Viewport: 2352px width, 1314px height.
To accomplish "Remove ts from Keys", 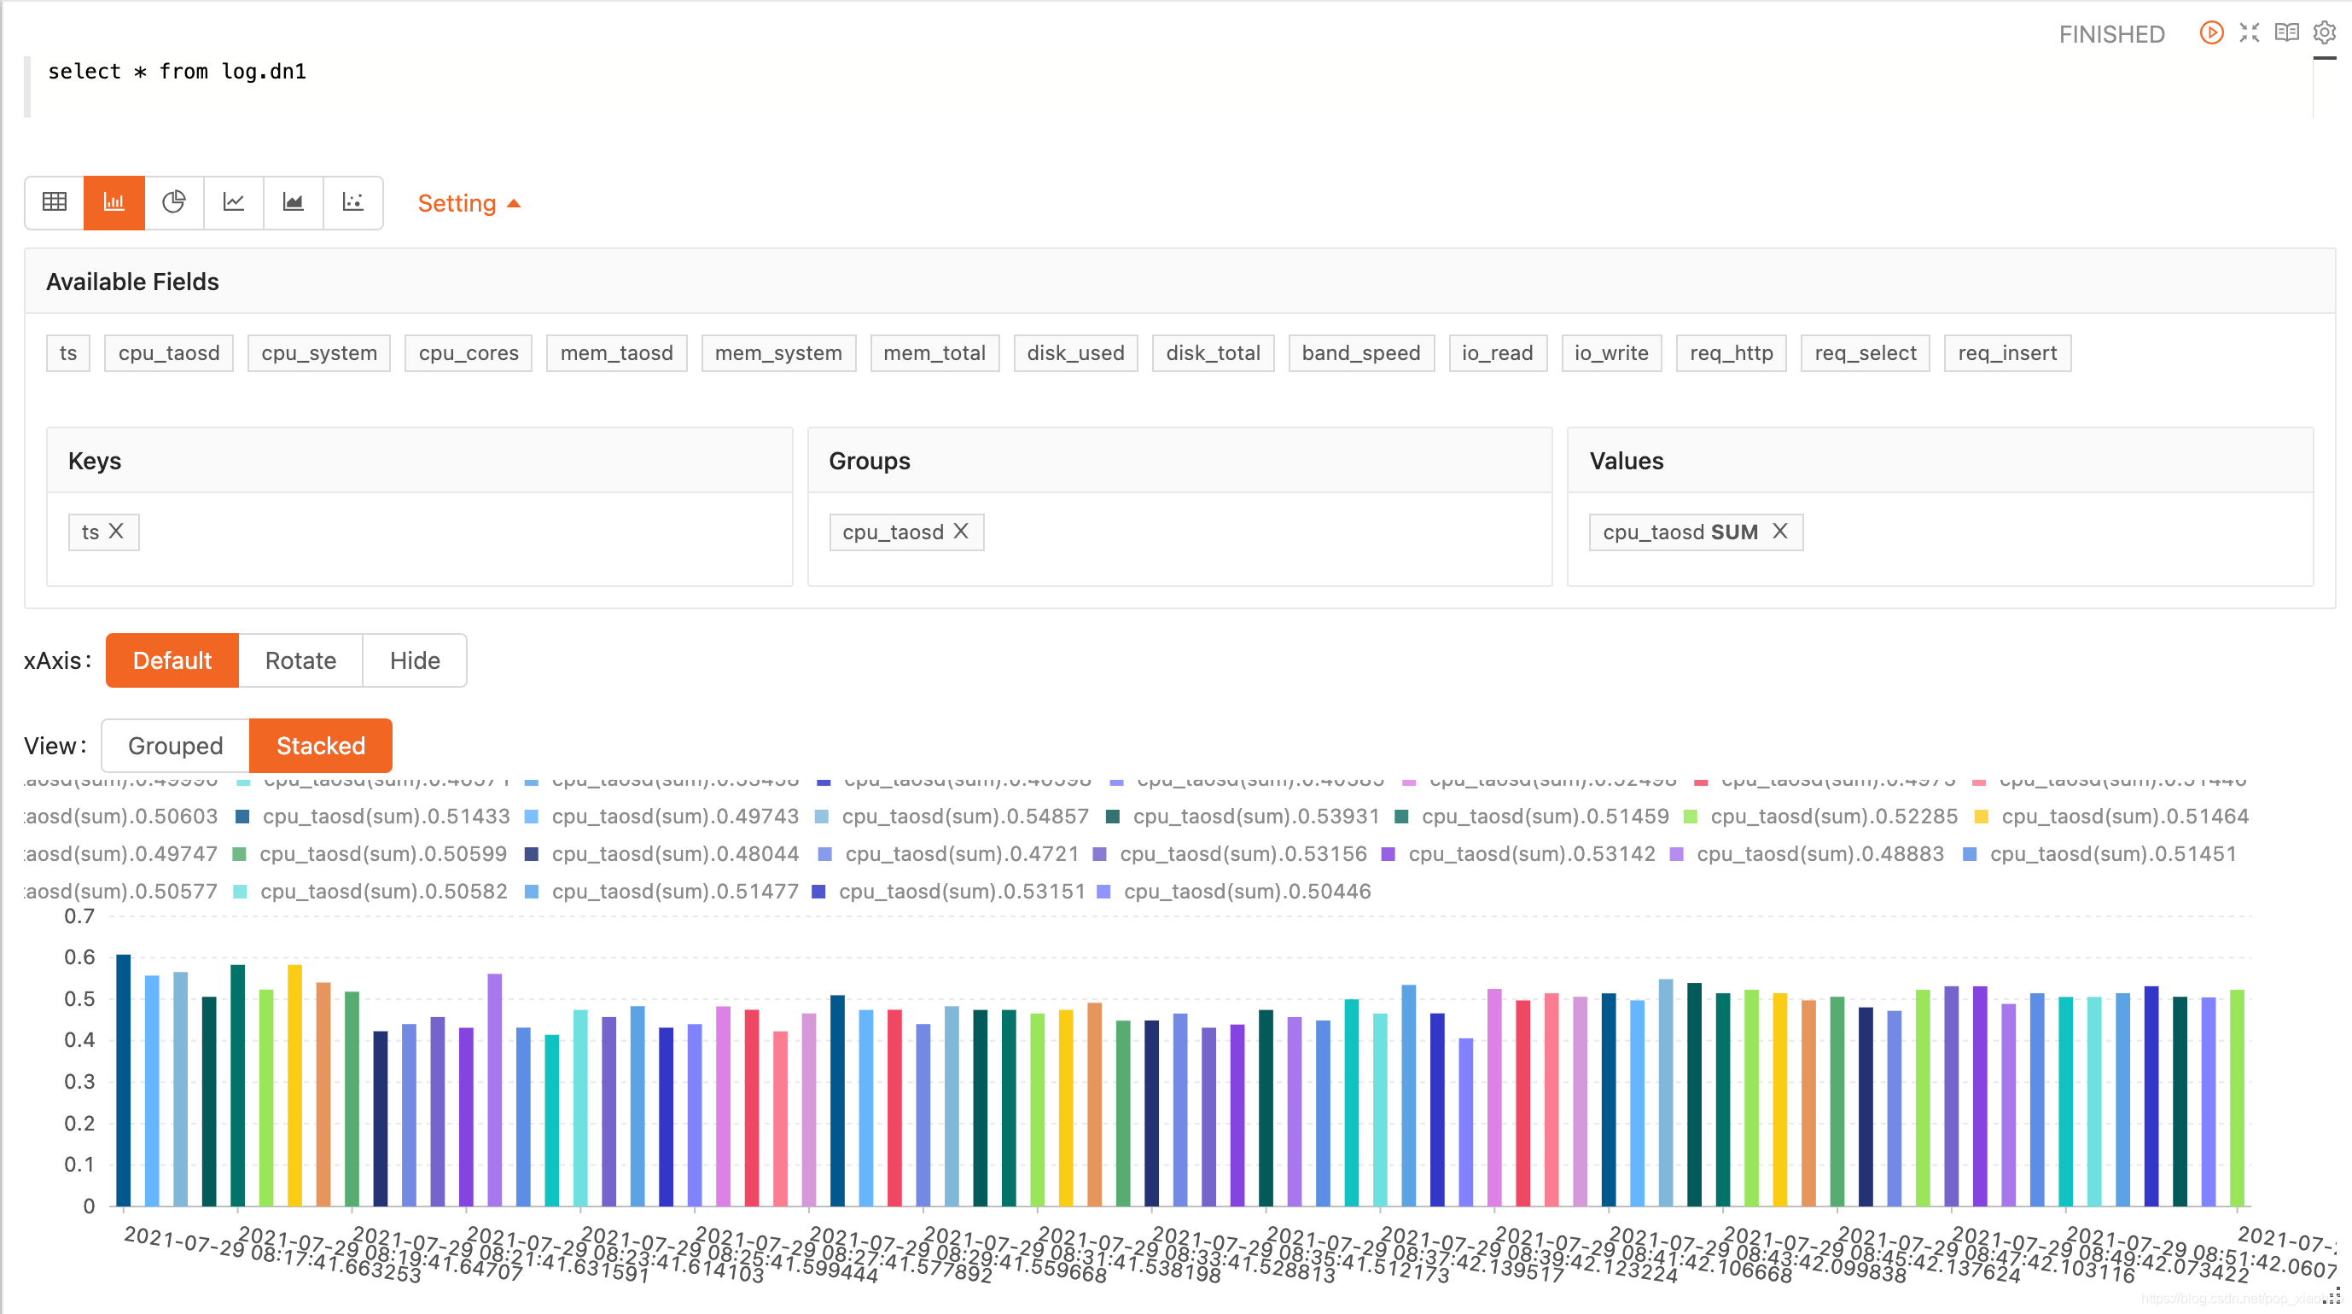I will pyautogui.click(x=117, y=532).
